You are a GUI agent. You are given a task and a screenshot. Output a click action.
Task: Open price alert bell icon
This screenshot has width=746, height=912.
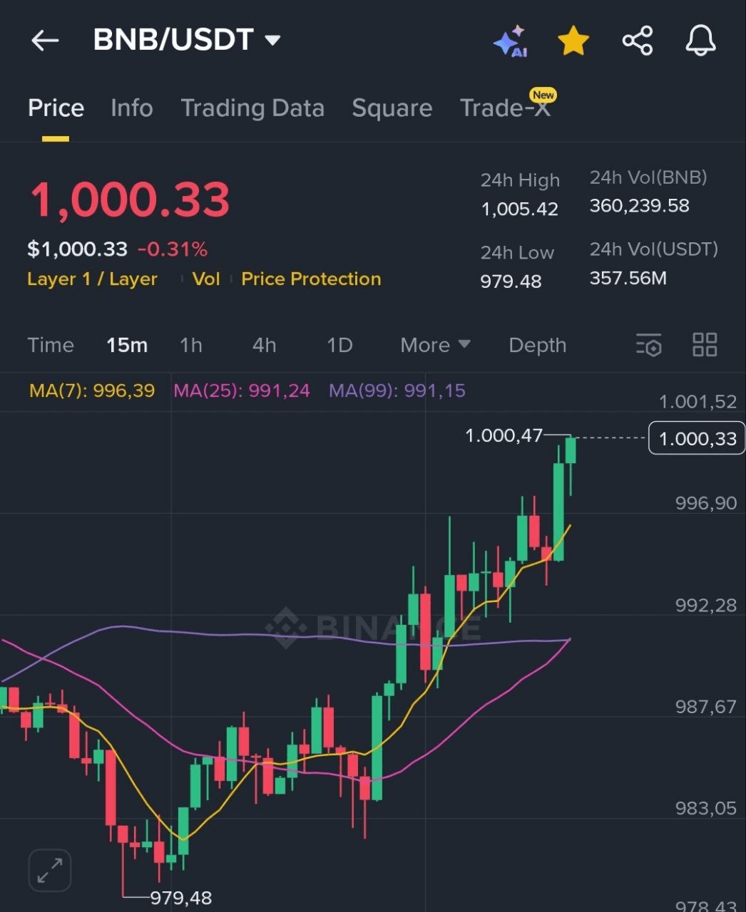(x=700, y=41)
